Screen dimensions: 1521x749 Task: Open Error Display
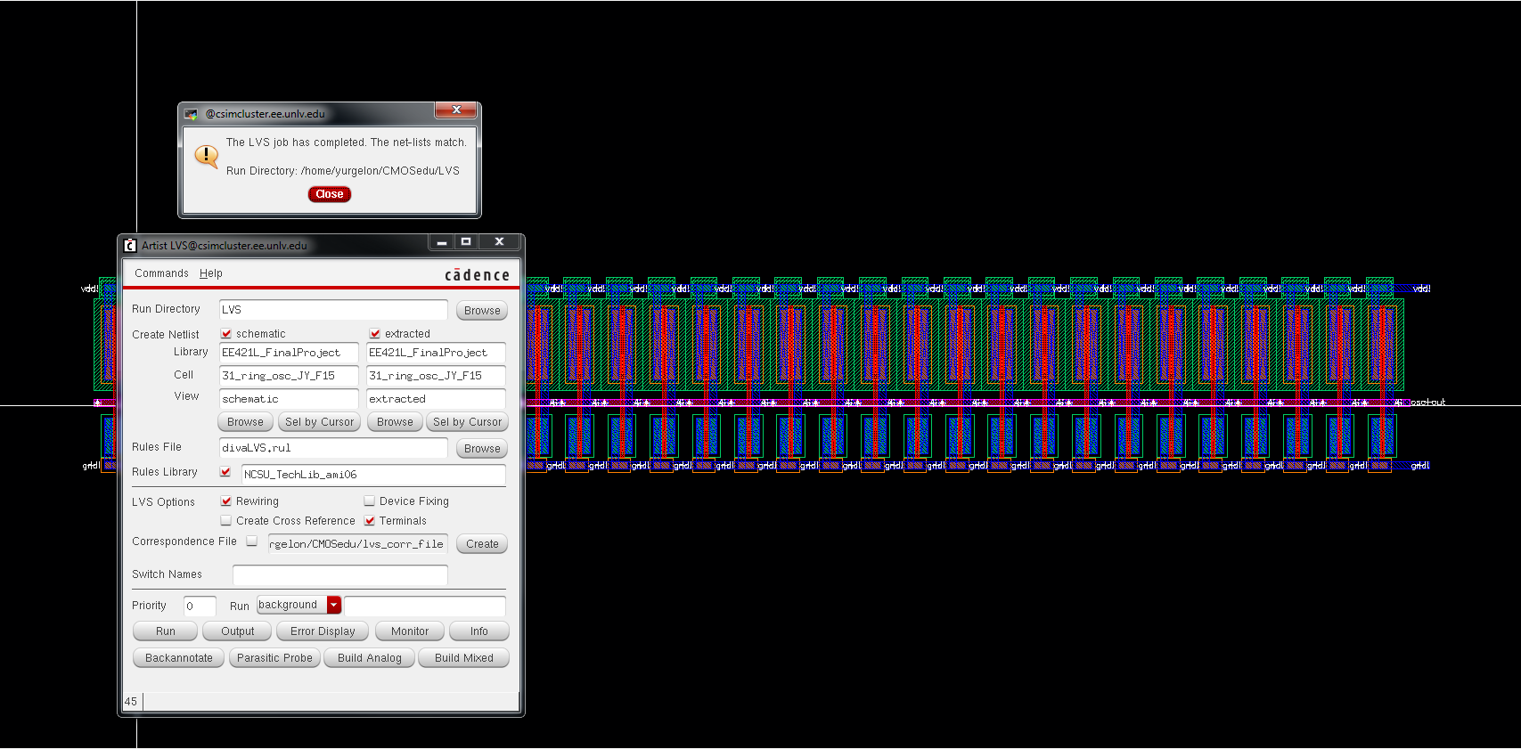pyautogui.click(x=323, y=631)
